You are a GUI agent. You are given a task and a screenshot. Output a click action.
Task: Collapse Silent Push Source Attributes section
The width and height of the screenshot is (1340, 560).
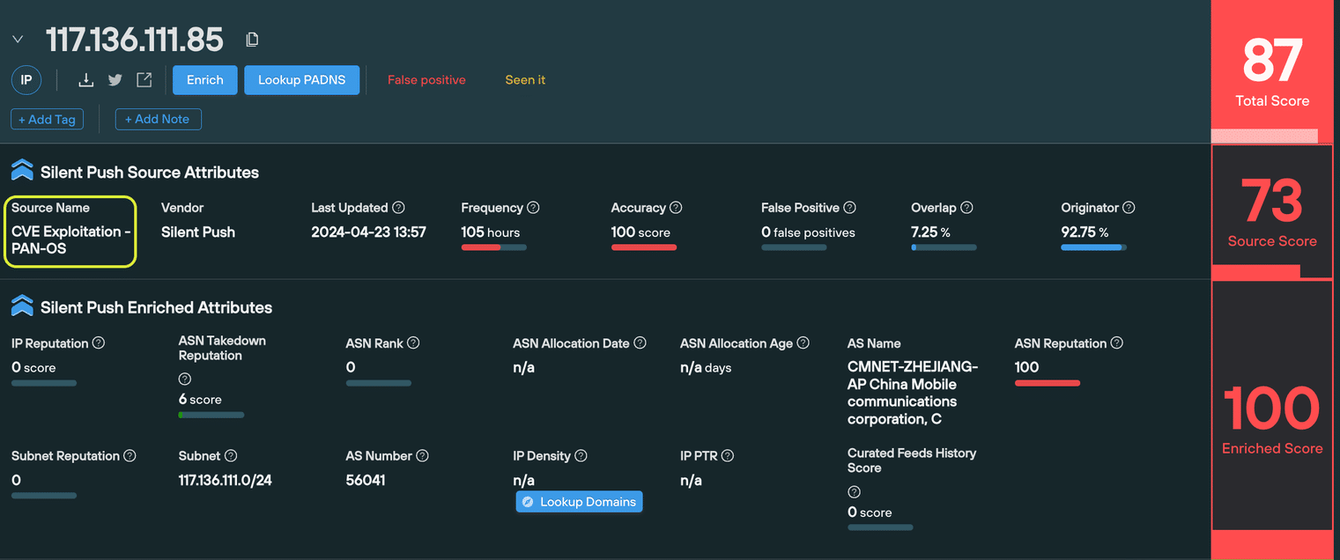point(22,171)
